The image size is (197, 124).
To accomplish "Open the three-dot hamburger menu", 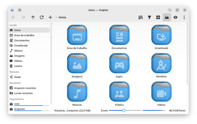I will pyautogui.click(x=184, y=17).
